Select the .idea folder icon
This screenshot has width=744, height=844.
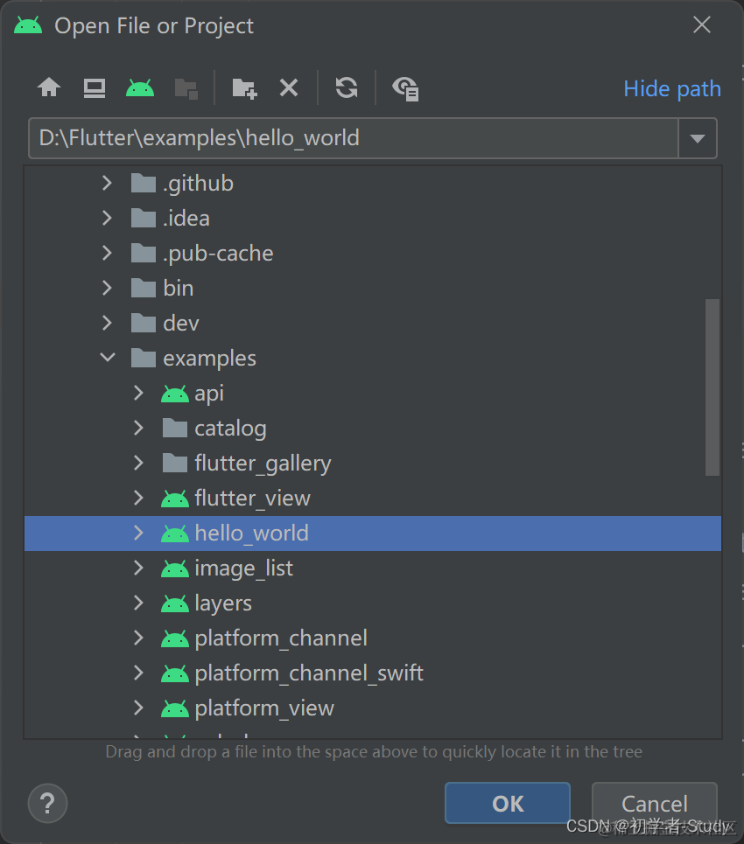coord(144,219)
